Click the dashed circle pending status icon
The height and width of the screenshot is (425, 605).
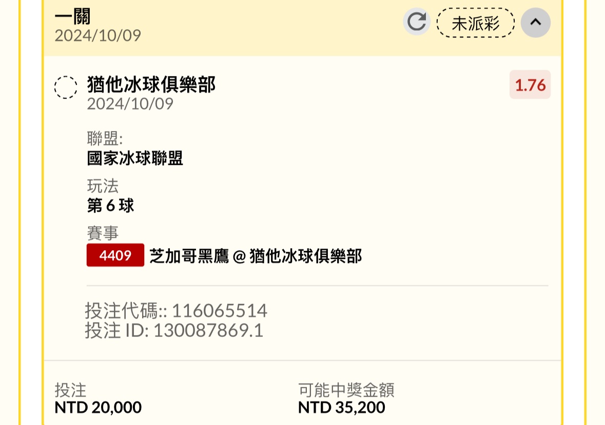[66, 87]
